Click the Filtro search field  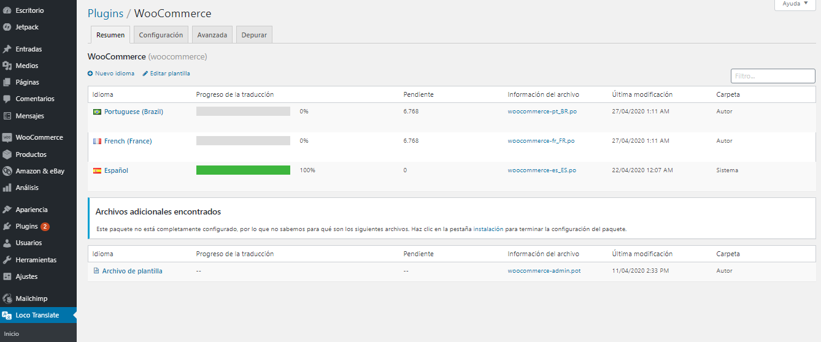[773, 76]
